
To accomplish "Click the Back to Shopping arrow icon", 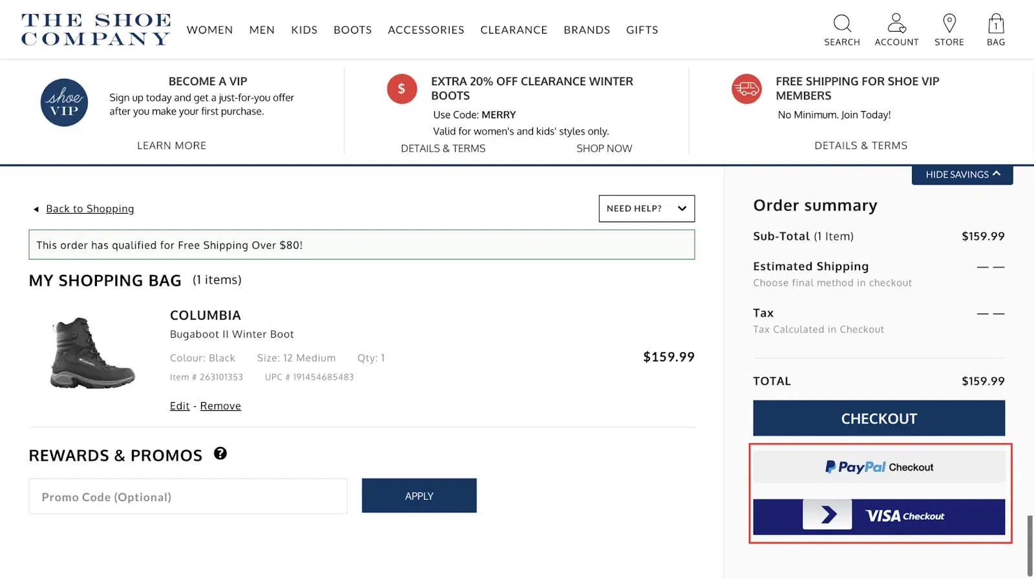I will 36,209.
